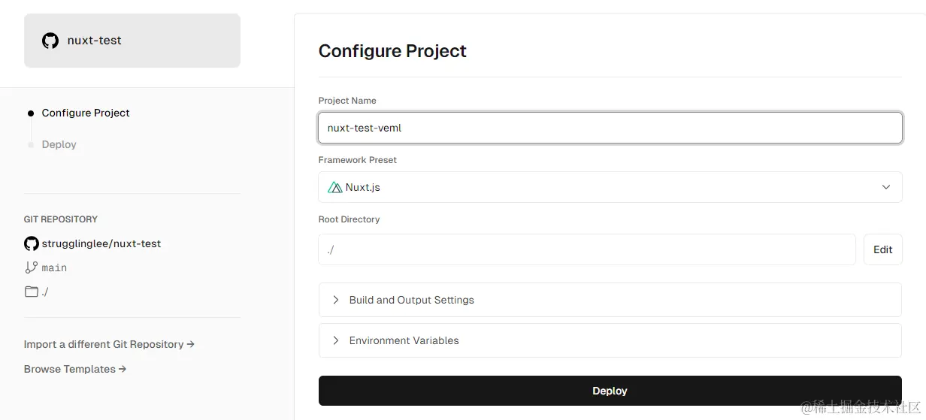Focus the Project Name input field
The width and height of the screenshot is (926, 420).
[x=610, y=128]
